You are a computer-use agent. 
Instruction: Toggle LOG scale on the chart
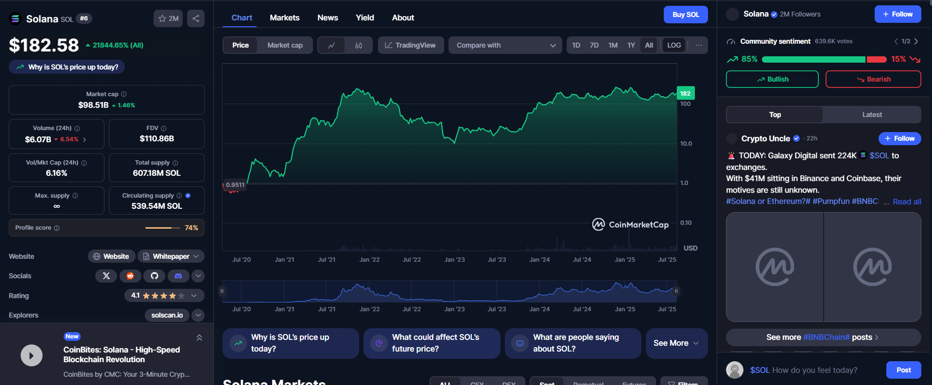(673, 45)
